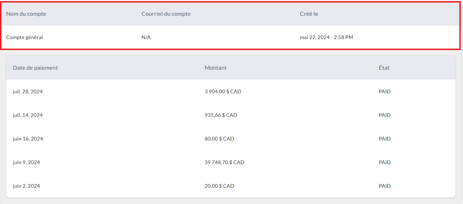Open the juin 2, 2024 payment row
Viewport: 463px width, 204px height.
26,186
